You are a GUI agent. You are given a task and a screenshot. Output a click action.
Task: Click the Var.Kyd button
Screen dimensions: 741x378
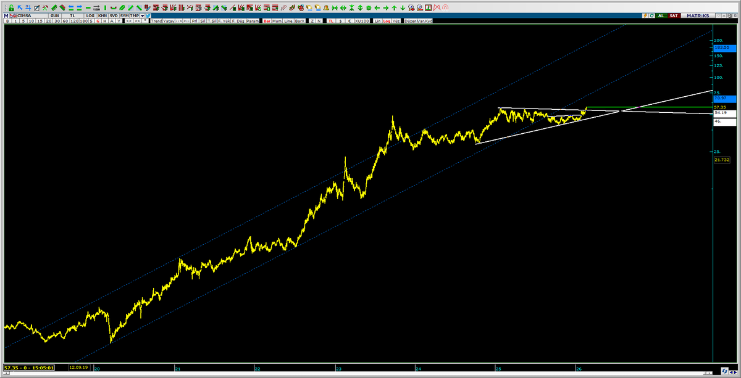[425, 20]
